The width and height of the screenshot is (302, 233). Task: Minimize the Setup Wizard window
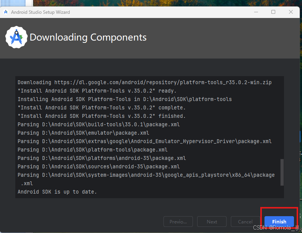point(256,12)
